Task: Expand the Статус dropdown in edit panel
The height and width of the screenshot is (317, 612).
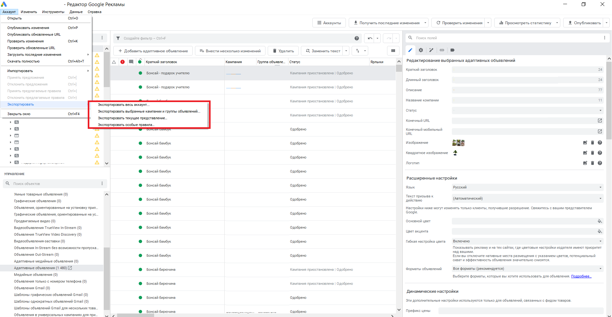Action: (600, 110)
